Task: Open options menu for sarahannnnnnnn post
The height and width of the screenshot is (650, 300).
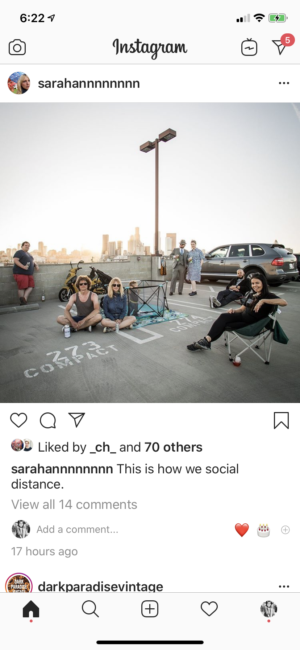Action: [x=284, y=83]
